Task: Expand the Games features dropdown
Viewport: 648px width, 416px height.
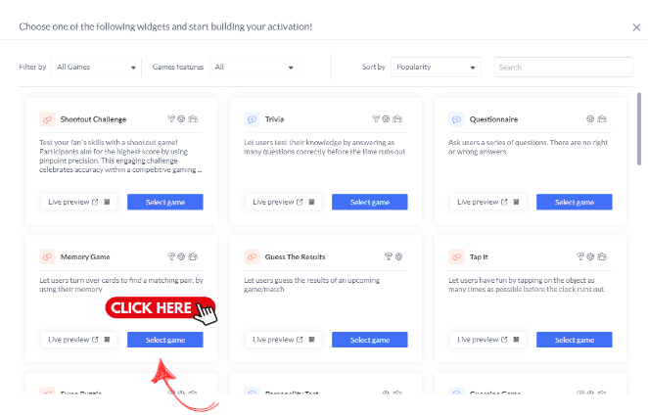Action: (254, 68)
